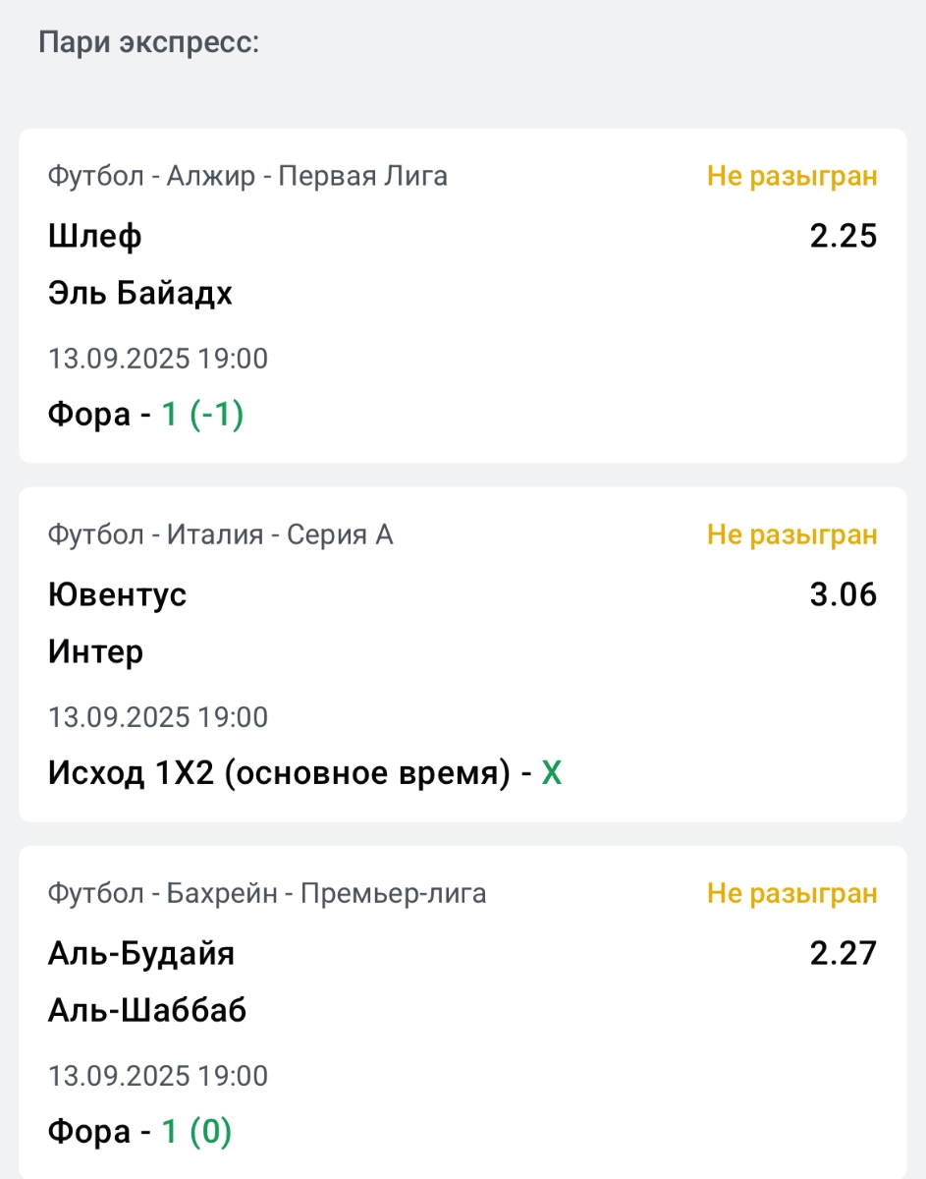
Task: Click the Аль-Будайя team name
Action: [x=141, y=953]
